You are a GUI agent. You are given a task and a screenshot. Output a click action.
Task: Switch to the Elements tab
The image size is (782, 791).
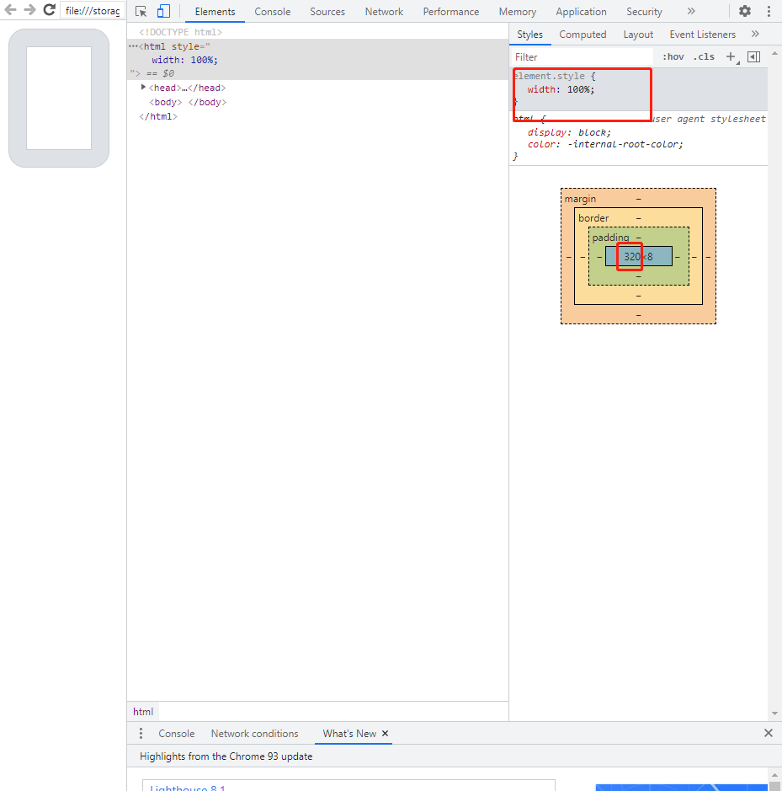(215, 12)
